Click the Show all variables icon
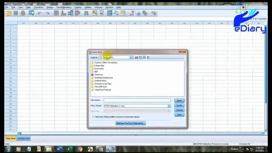 click(x=145, y=13)
